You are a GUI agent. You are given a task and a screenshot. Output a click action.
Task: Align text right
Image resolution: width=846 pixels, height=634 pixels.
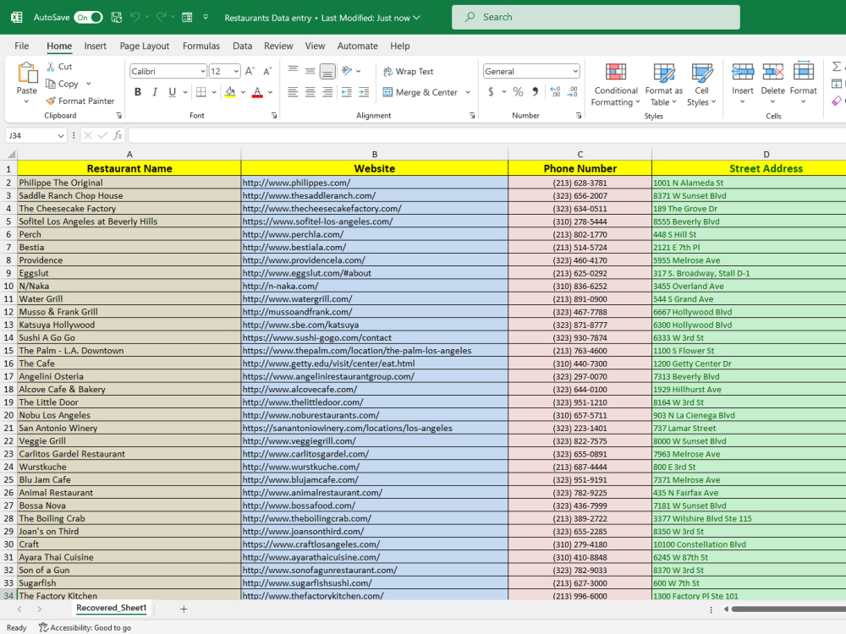[327, 92]
